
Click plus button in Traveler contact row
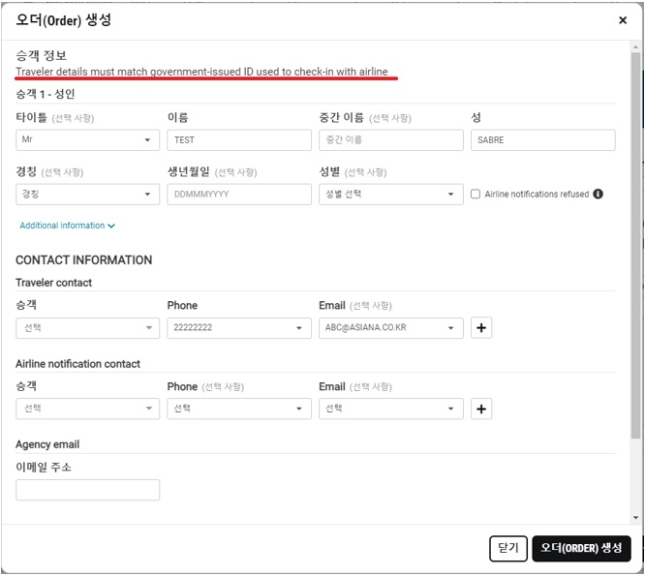pyautogui.click(x=481, y=327)
